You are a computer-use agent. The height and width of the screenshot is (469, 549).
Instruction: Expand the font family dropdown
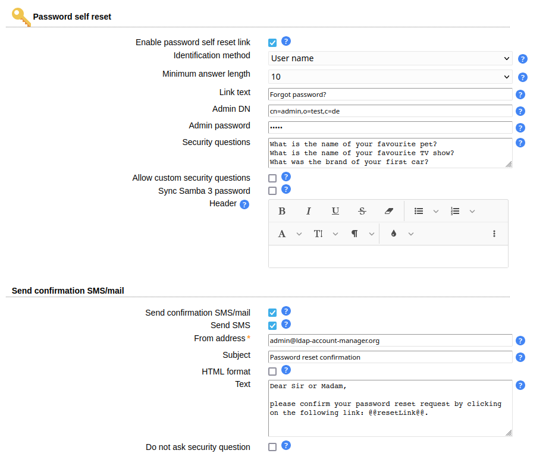tap(289, 234)
